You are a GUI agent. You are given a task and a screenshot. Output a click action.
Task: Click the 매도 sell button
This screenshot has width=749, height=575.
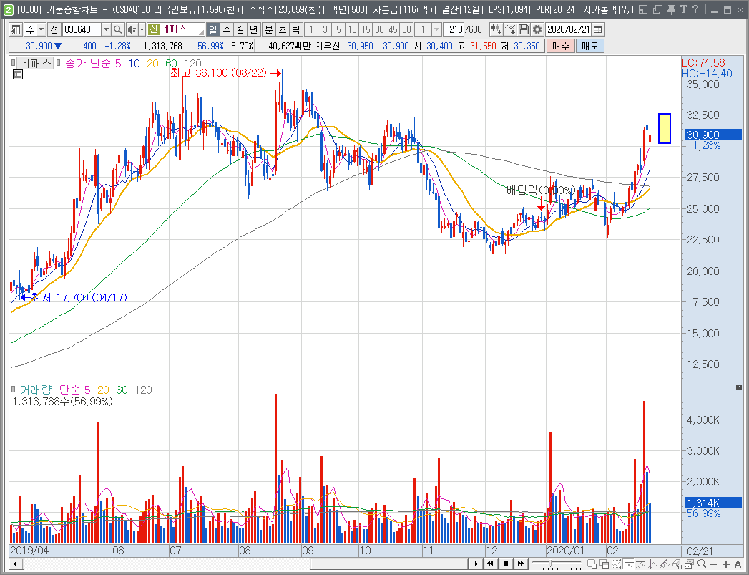(x=590, y=46)
